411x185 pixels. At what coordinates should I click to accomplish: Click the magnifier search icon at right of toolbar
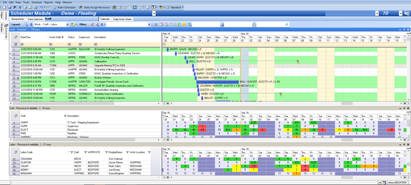coord(287,24)
